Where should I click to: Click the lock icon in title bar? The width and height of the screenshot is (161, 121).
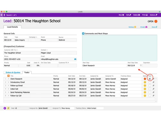[x=160, y=12]
